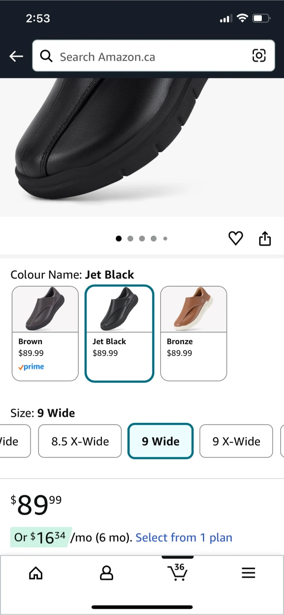Tap the back arrow icon
The height and width of the screenshot is (615, 284).
[16, 56]
